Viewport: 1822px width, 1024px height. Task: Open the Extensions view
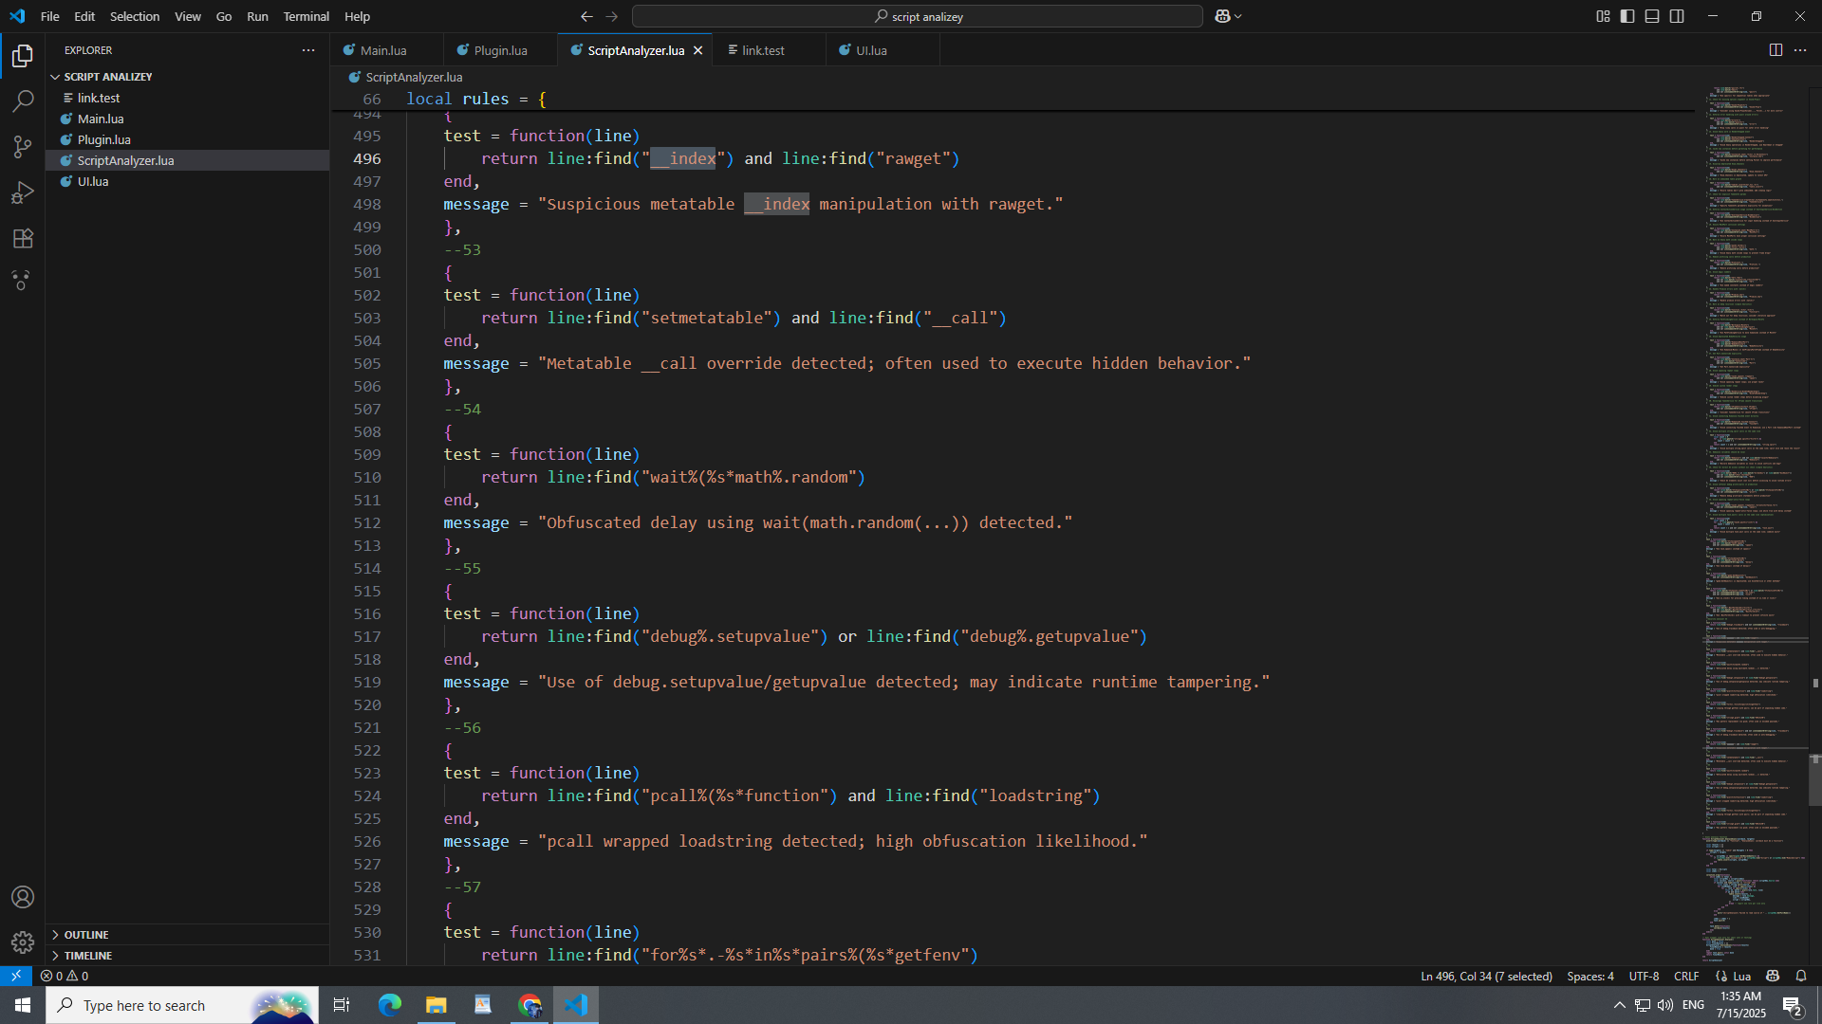point(23,238)
